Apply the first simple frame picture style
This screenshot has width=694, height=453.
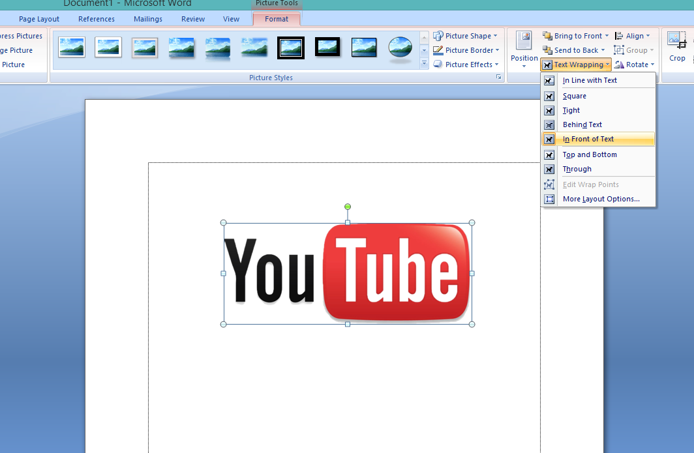pos(72,48)
